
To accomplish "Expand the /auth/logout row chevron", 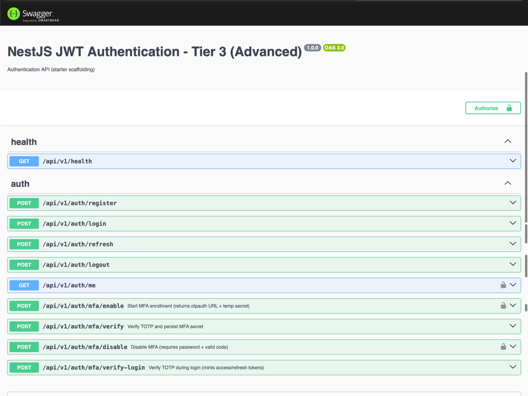I will [x=513, y=264].
